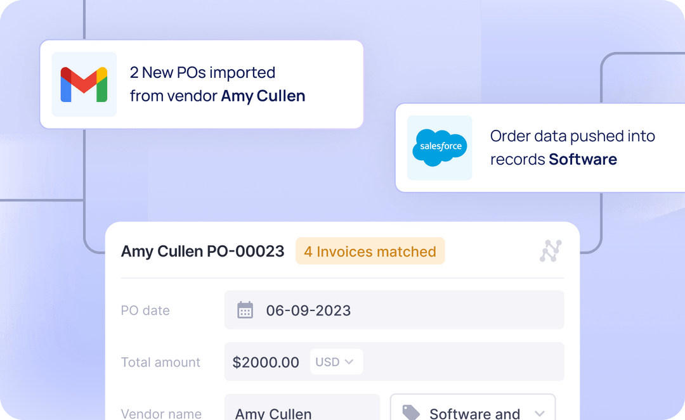Viewport: 685px width, 420px height.
Task: Click the Total amount field showing $2000.00
Action: pos(394,362)
